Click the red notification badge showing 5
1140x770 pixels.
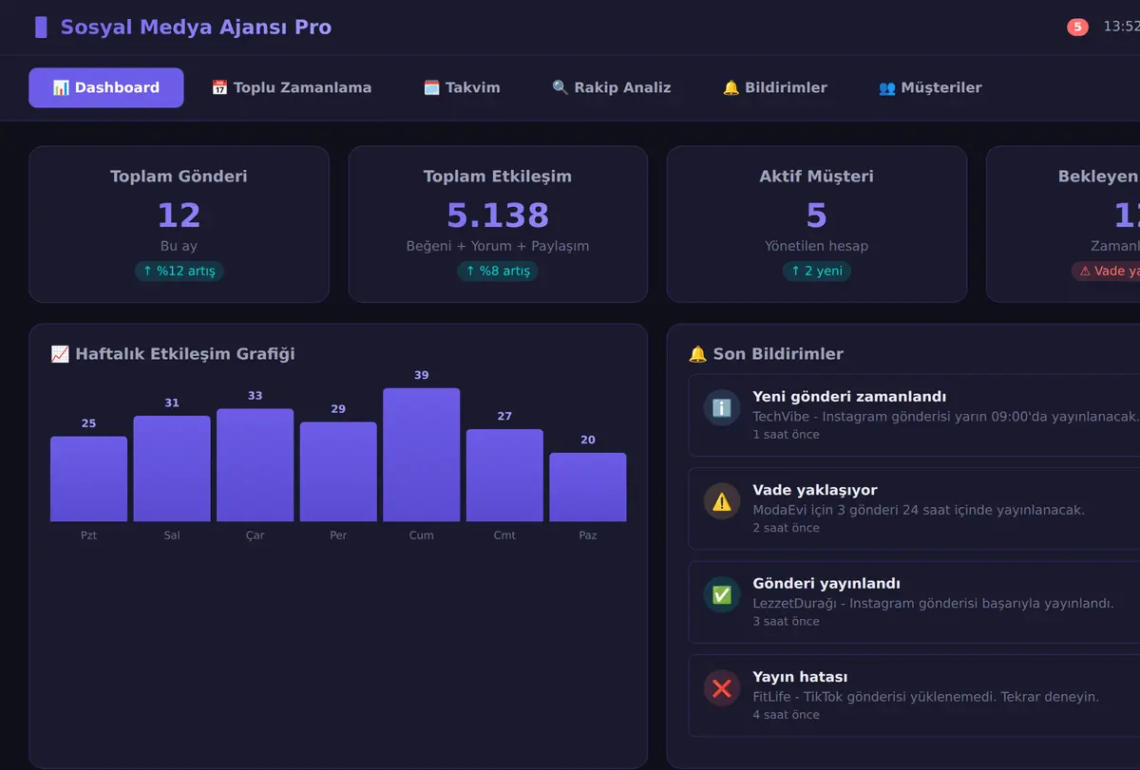(1077, 27)
